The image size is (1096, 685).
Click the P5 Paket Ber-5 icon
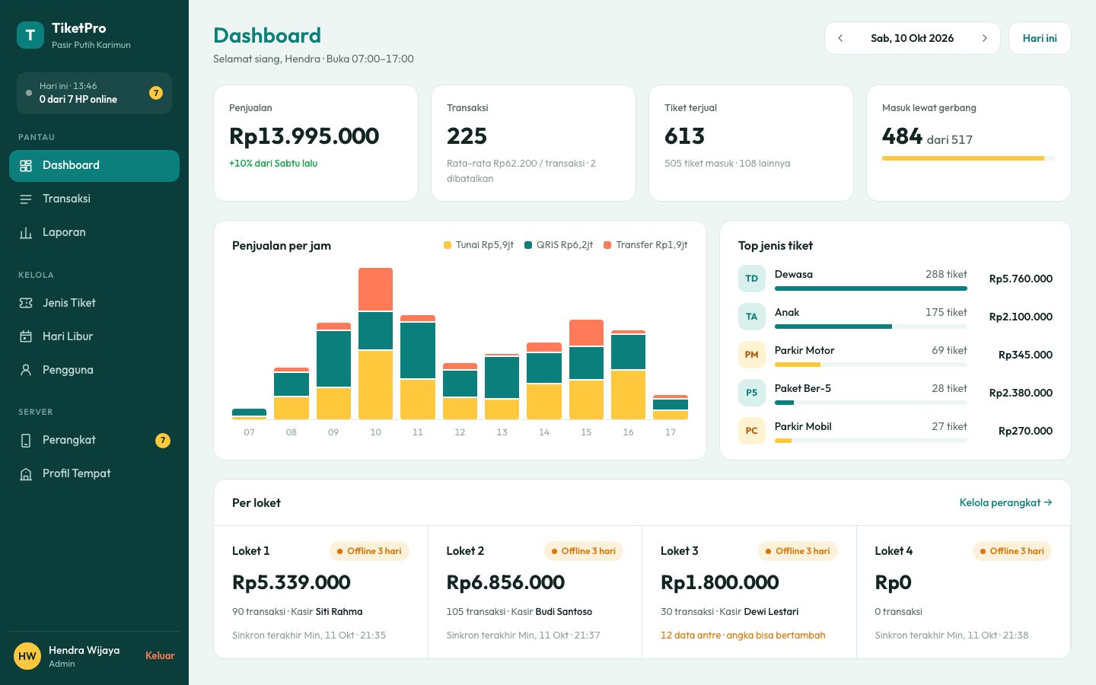751,393
